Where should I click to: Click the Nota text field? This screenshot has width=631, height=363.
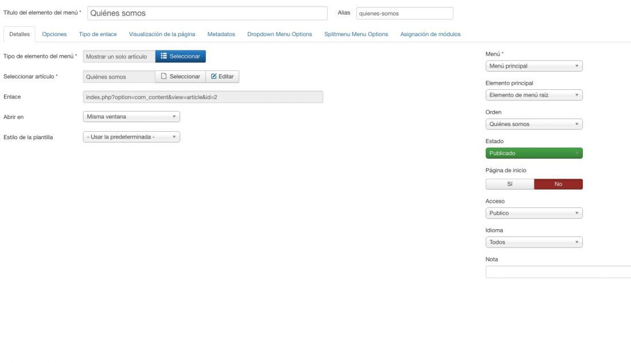coord(558,272)
